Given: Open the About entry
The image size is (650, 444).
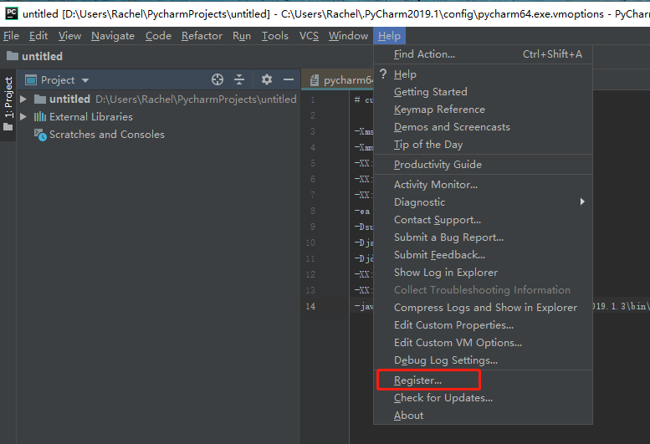Looking at the screenshot, I should pos(483,416).
